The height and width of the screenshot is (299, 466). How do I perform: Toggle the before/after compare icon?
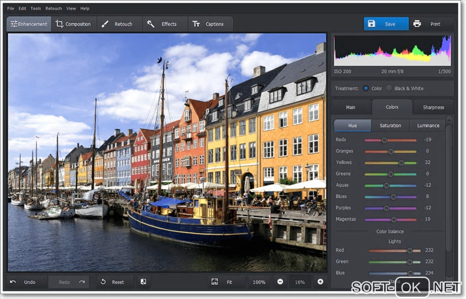pyautogui.click(x=143, y=282)
